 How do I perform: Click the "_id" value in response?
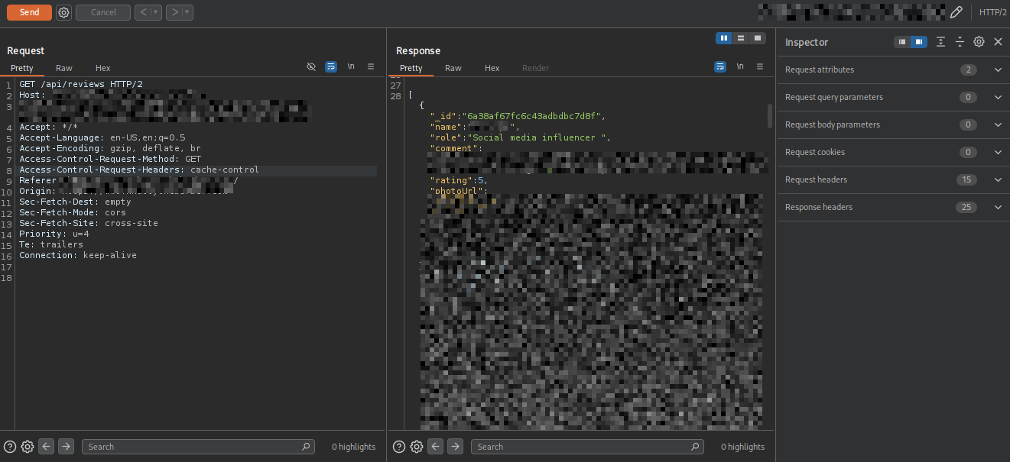point(531,116)
